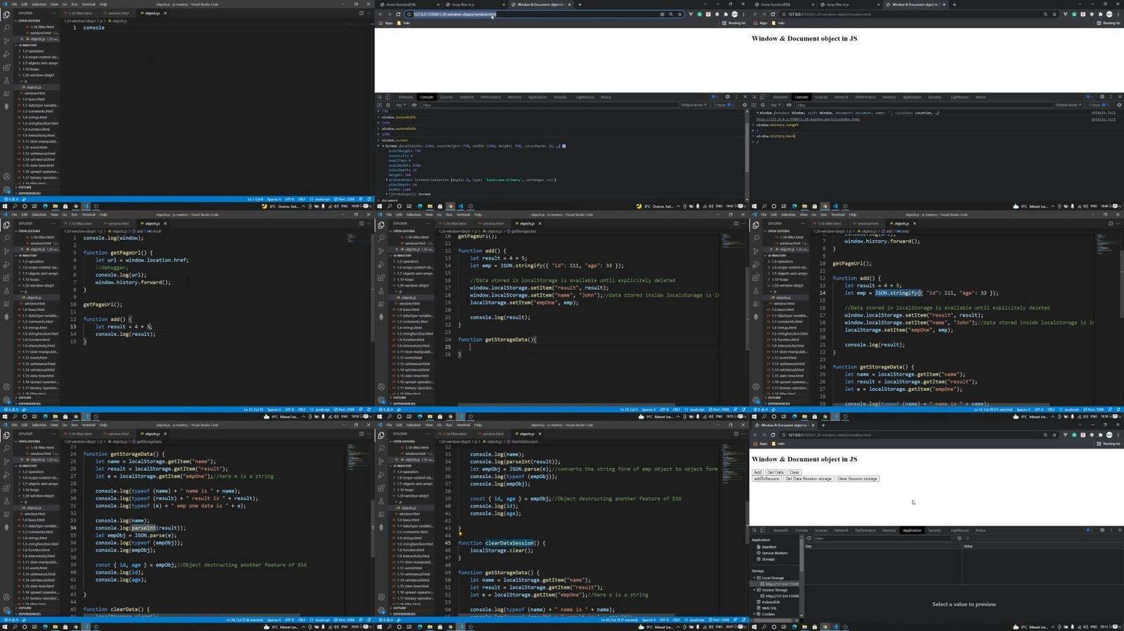Clear the console showing window.innerWidth output
The width and height of the screenshot is (1124, 631).
click(x=388, y=105)
